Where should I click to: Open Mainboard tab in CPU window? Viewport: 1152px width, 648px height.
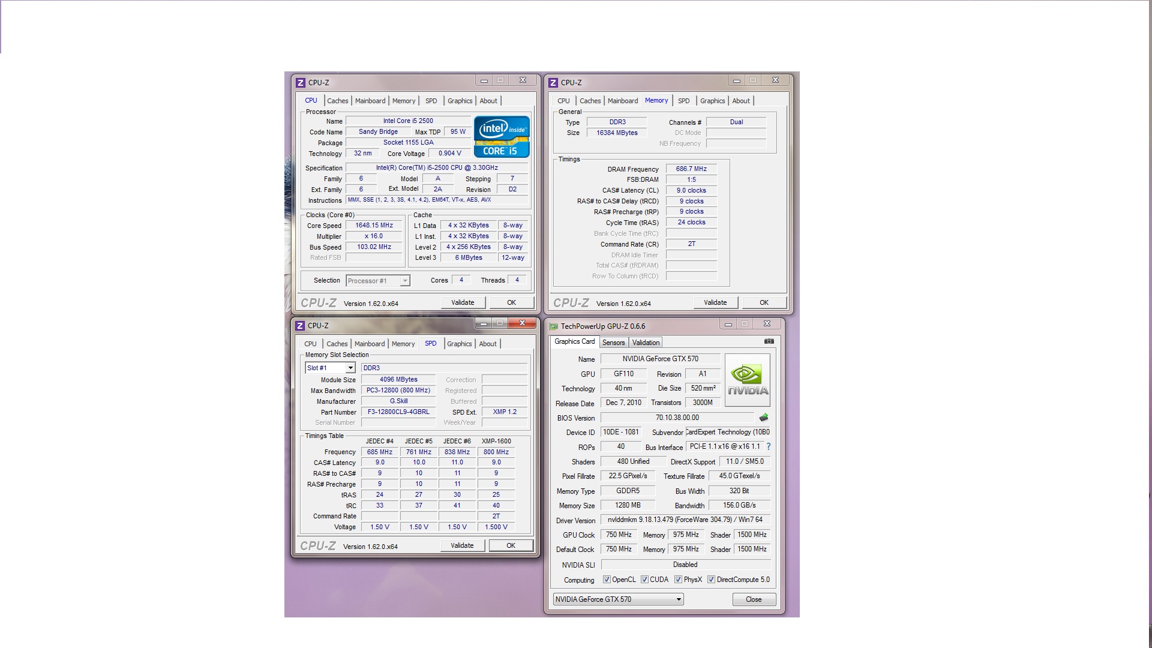[x=370, y=101]
